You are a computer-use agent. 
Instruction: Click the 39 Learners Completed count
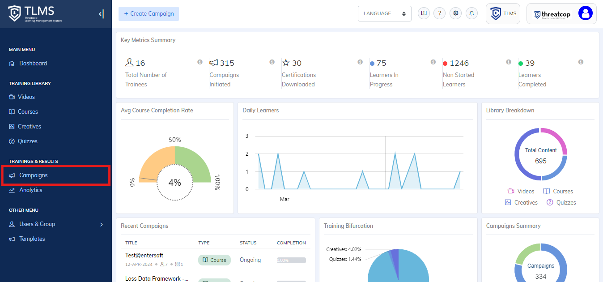[x=530, y=63]
